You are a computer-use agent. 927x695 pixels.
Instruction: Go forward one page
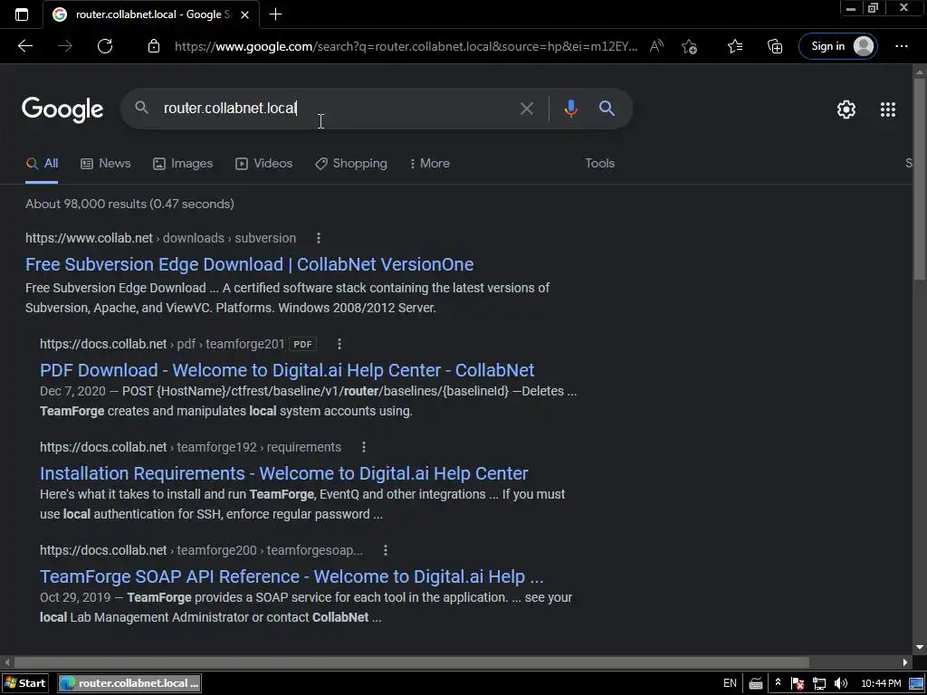click(65, 46)
